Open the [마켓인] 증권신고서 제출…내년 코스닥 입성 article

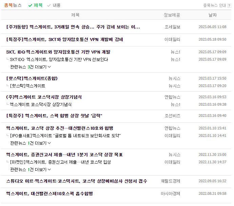[60, 162]
